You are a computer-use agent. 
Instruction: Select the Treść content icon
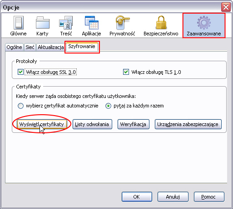coord(66,23)
